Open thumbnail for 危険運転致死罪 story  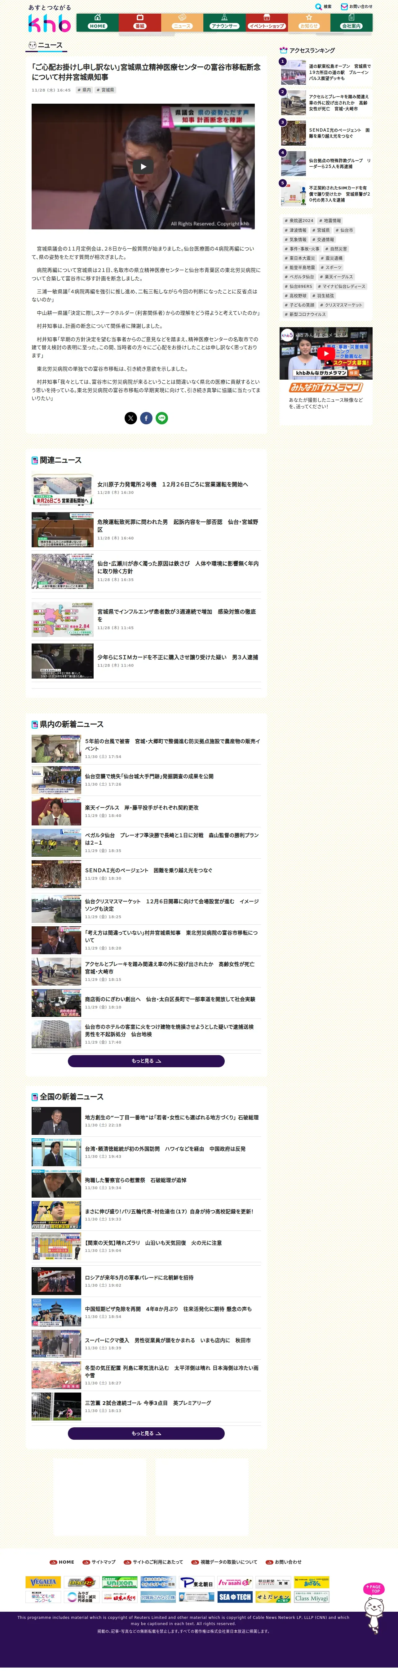(62, 530)
